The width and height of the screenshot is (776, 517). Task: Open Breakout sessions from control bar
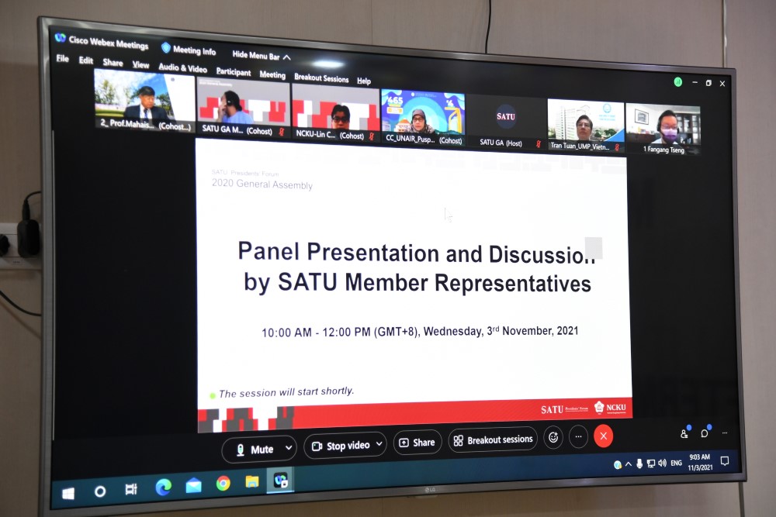point(493,439)
